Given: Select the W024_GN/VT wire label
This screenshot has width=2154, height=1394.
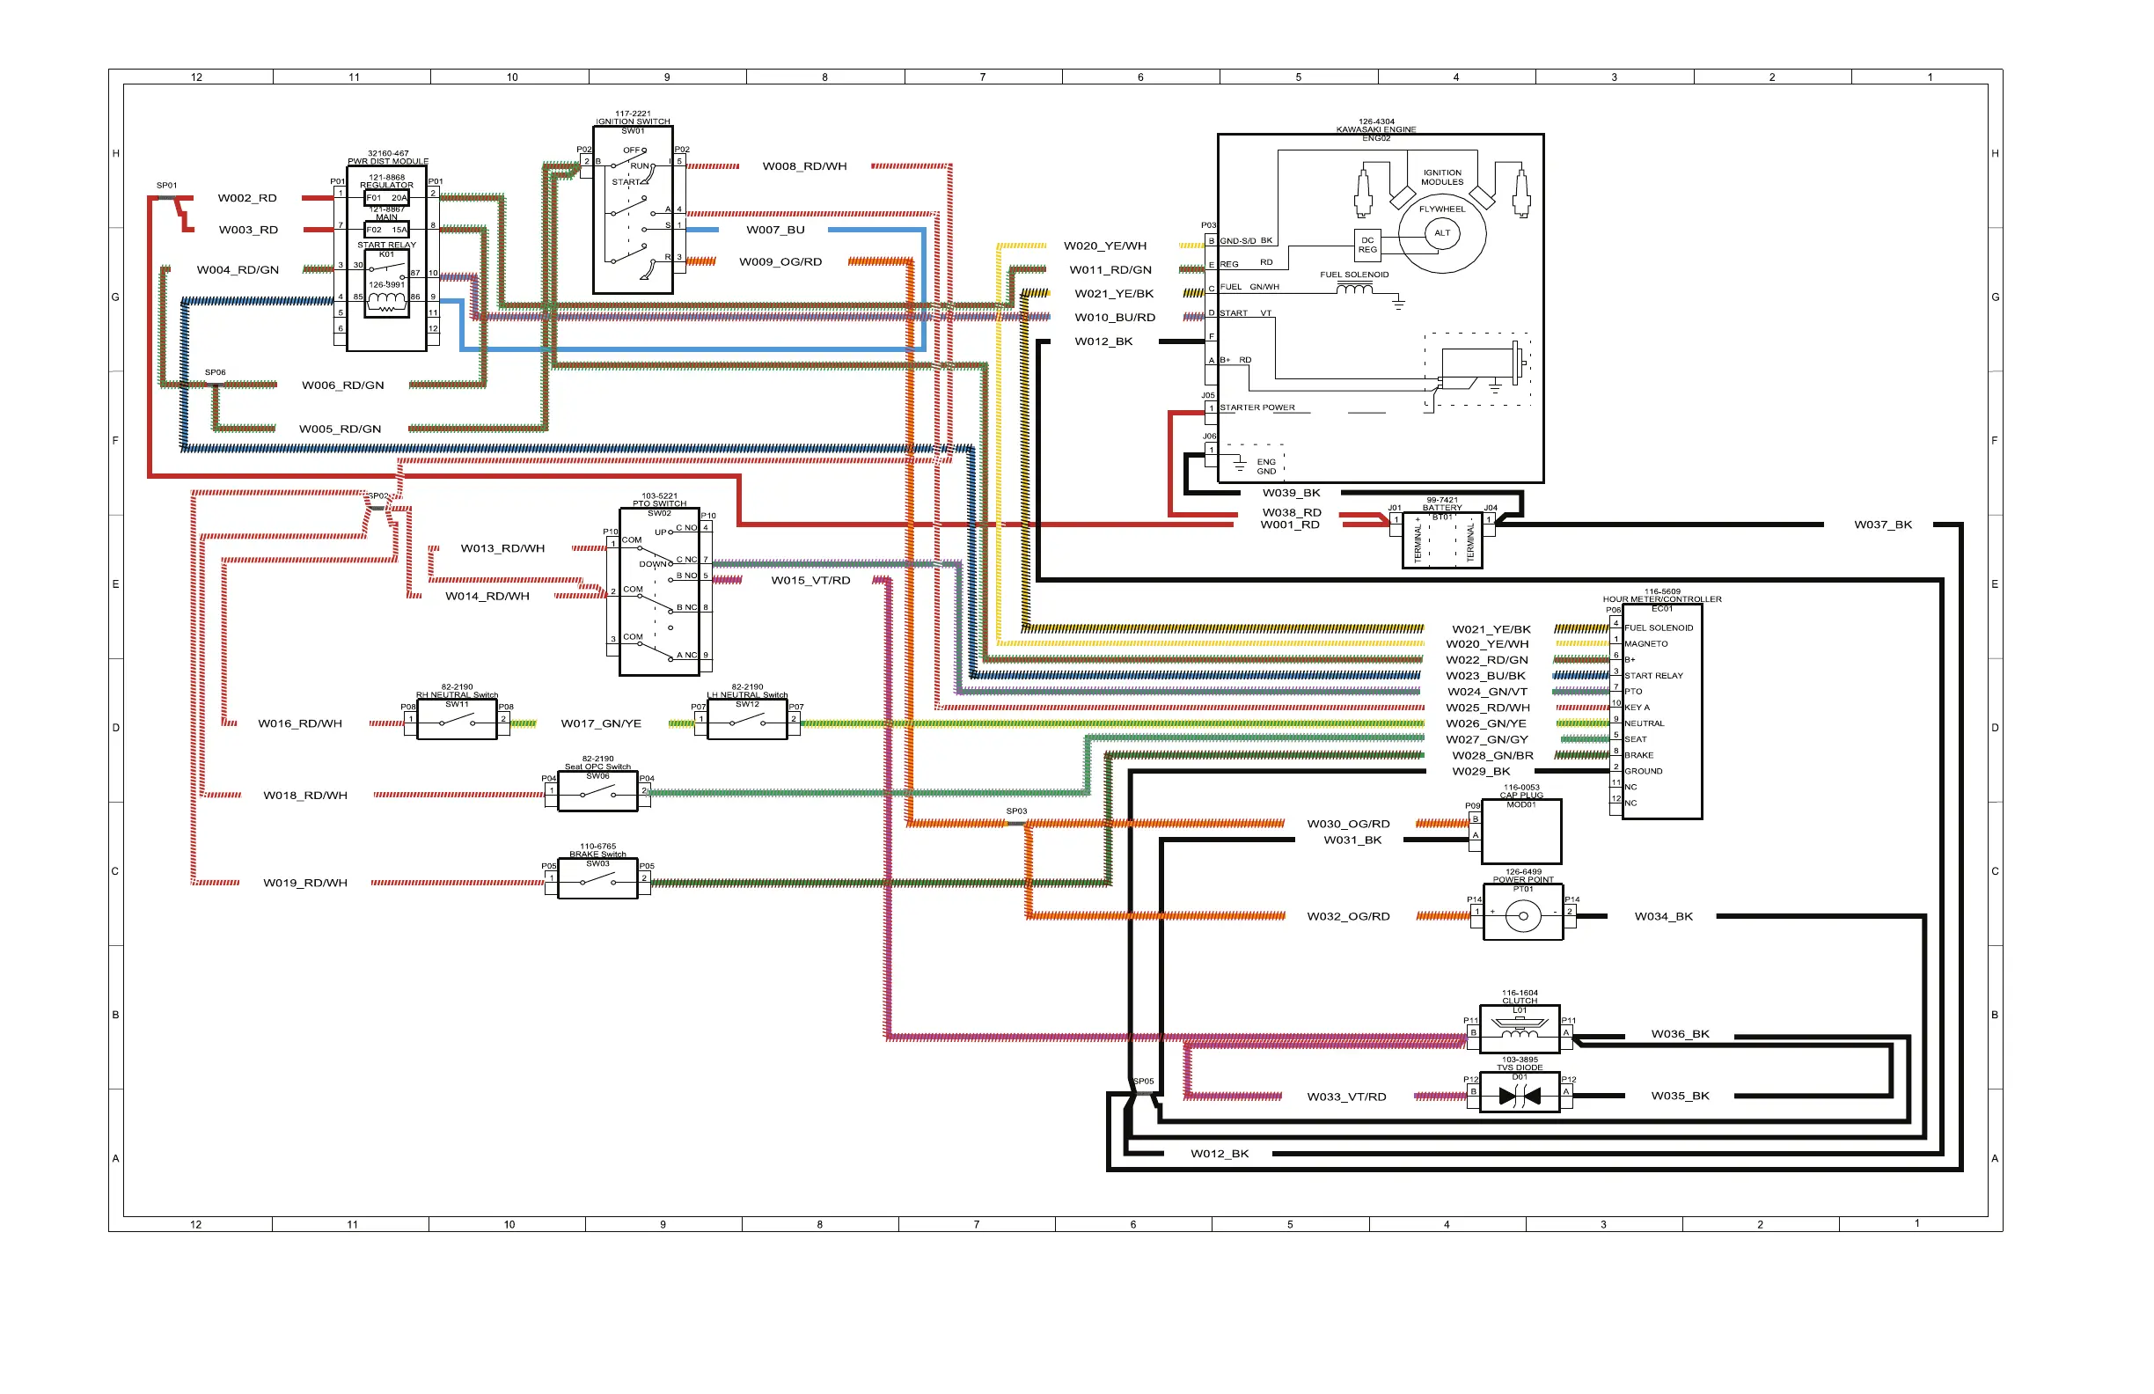Looking at the screenshot, I should (1487, 692).
